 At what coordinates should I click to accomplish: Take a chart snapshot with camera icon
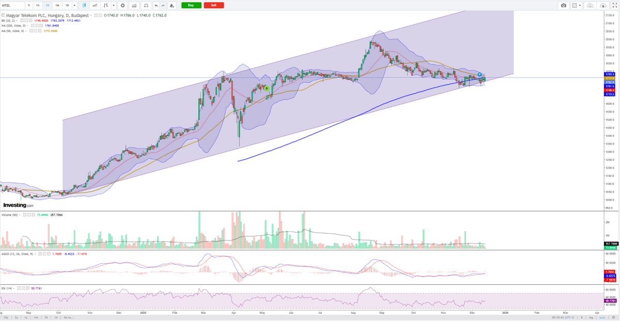pyautogui.click(x=563, y=5)
